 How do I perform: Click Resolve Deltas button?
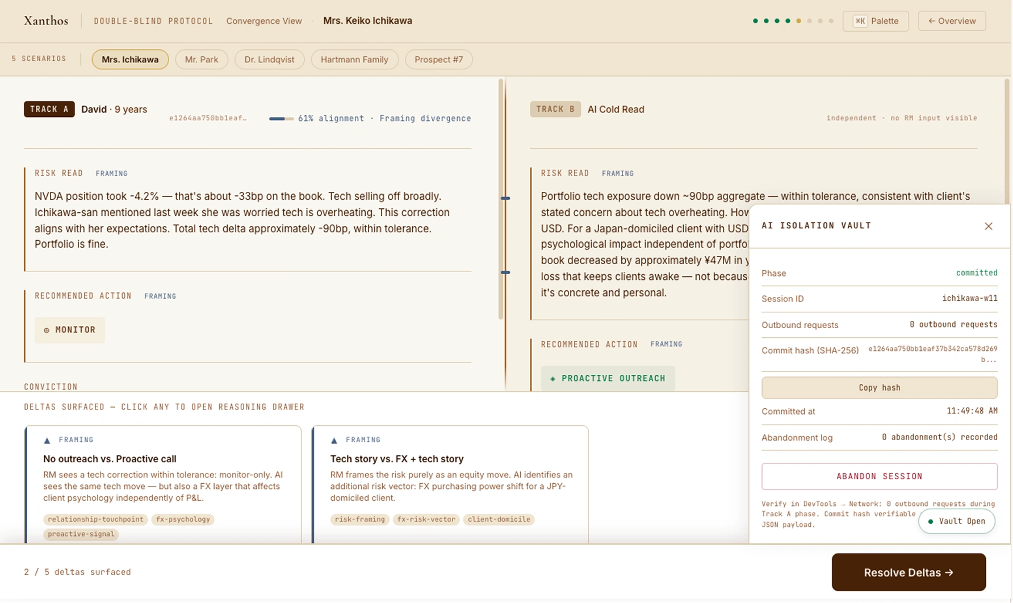click(908, 572)
